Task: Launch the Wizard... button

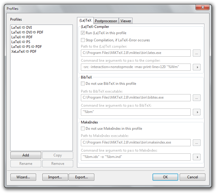Action: 23,177
